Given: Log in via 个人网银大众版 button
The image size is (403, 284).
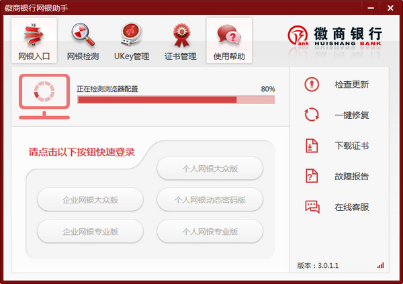Looking at the screenshot, I should click(210, 169).
